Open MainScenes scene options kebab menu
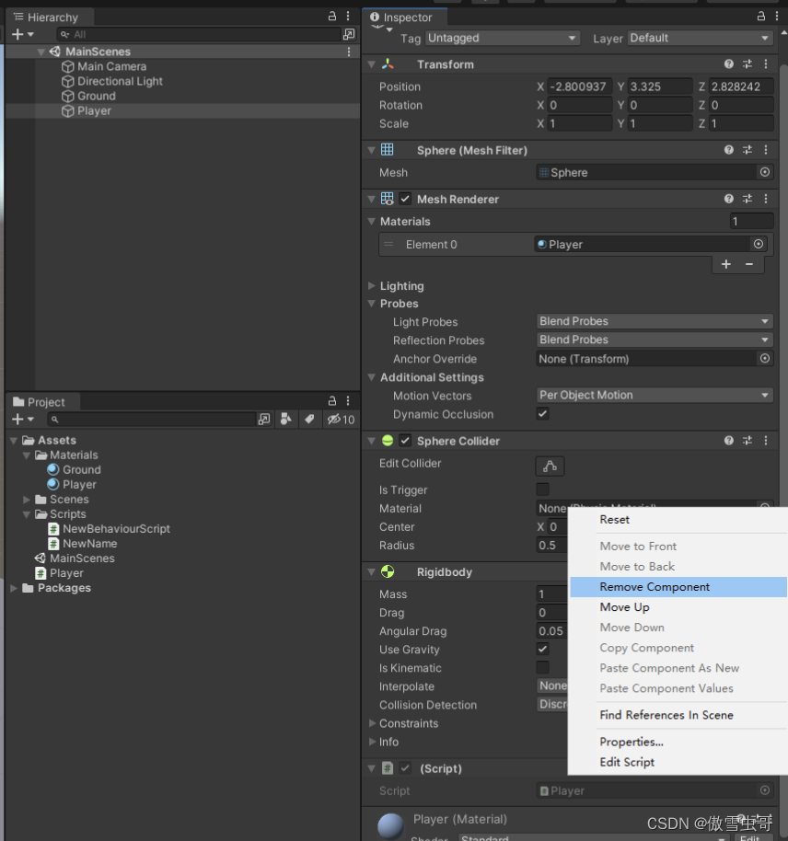788x841 pixels. tap(349, 52)
